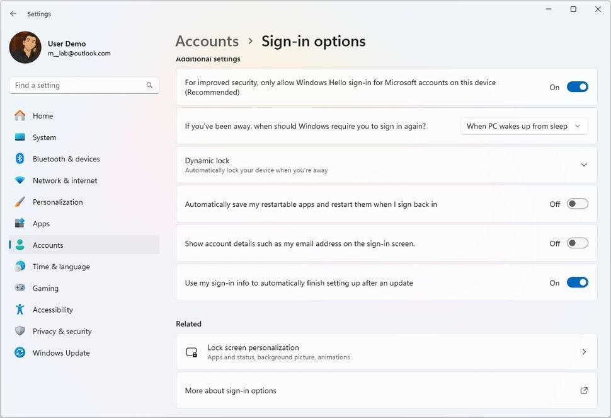Screen dimensions: 611x418
Task: Toggle show account details on sign-in screen
Action: tap(577, 243)
